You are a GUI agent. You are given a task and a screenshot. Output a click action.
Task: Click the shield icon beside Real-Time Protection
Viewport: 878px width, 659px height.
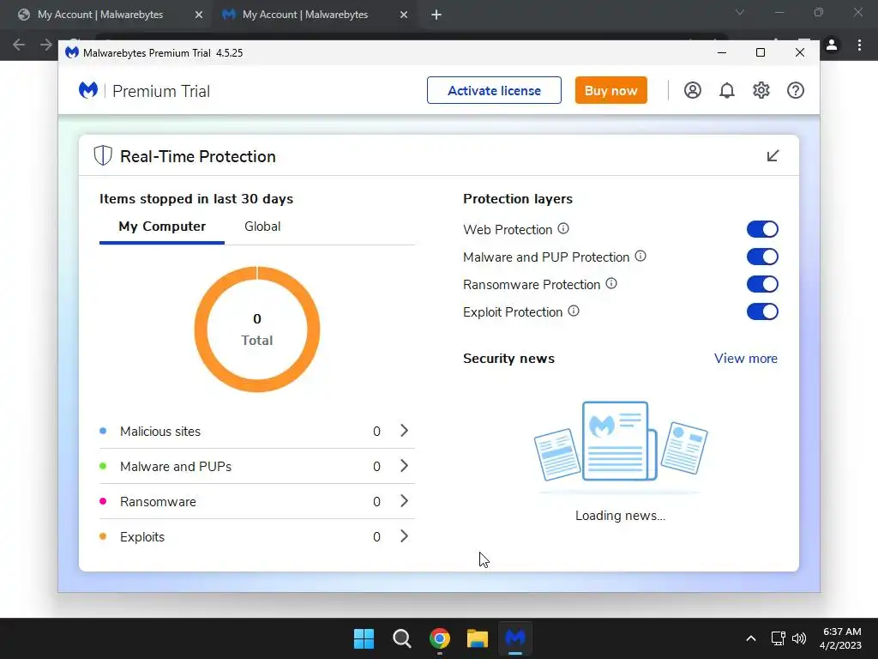click(x=103, y=156)
